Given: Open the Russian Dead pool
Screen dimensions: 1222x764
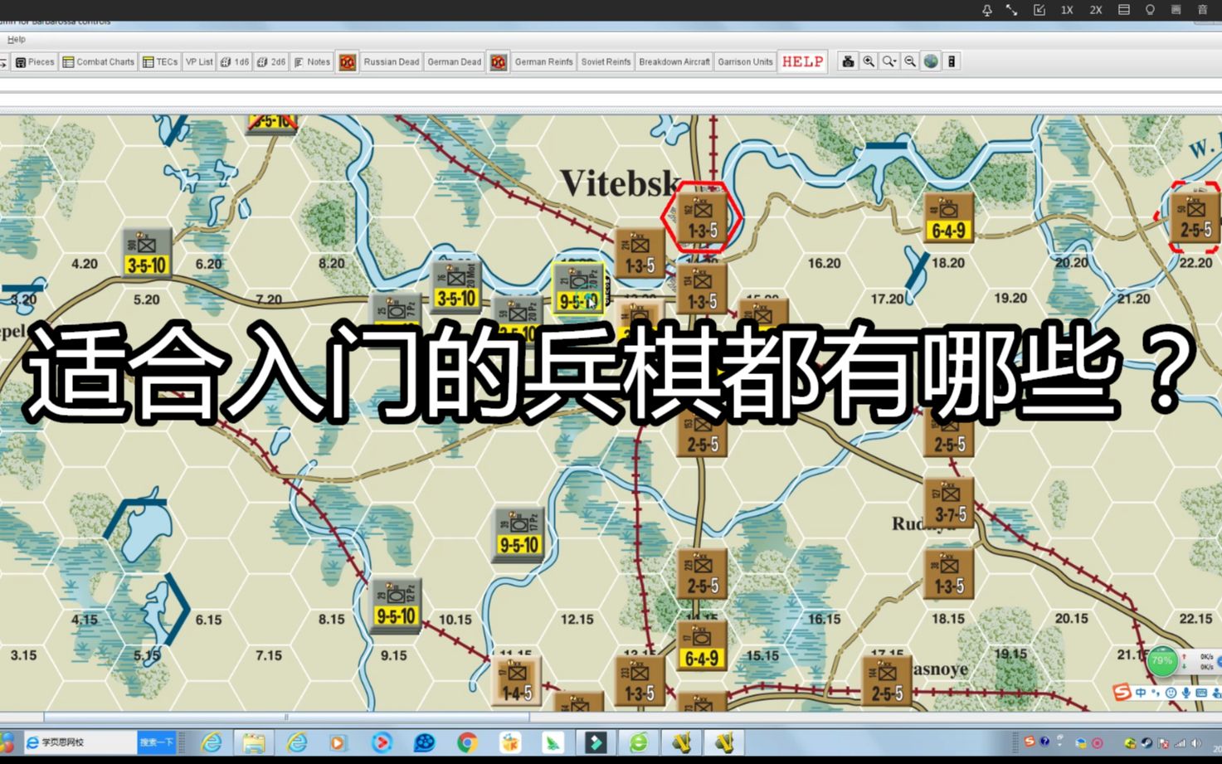Looking at the screenshot, I should tap(391, 62).
